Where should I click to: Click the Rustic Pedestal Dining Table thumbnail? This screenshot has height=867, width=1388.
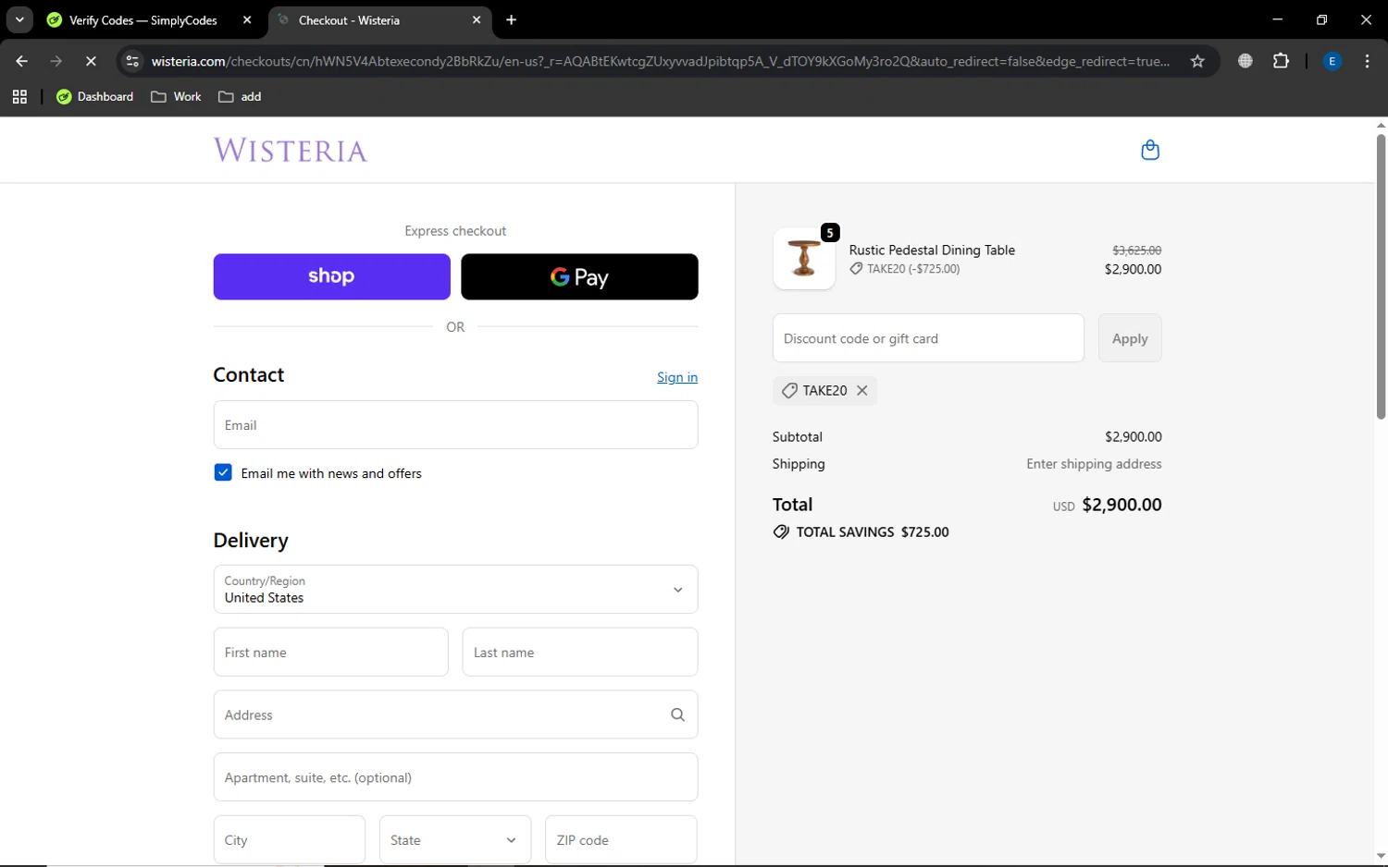[x=804, y=259]
